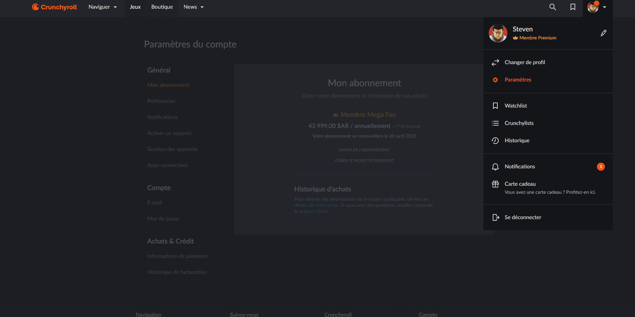Open the Jeux menu item
635x317 pixels.
(135, 7)
